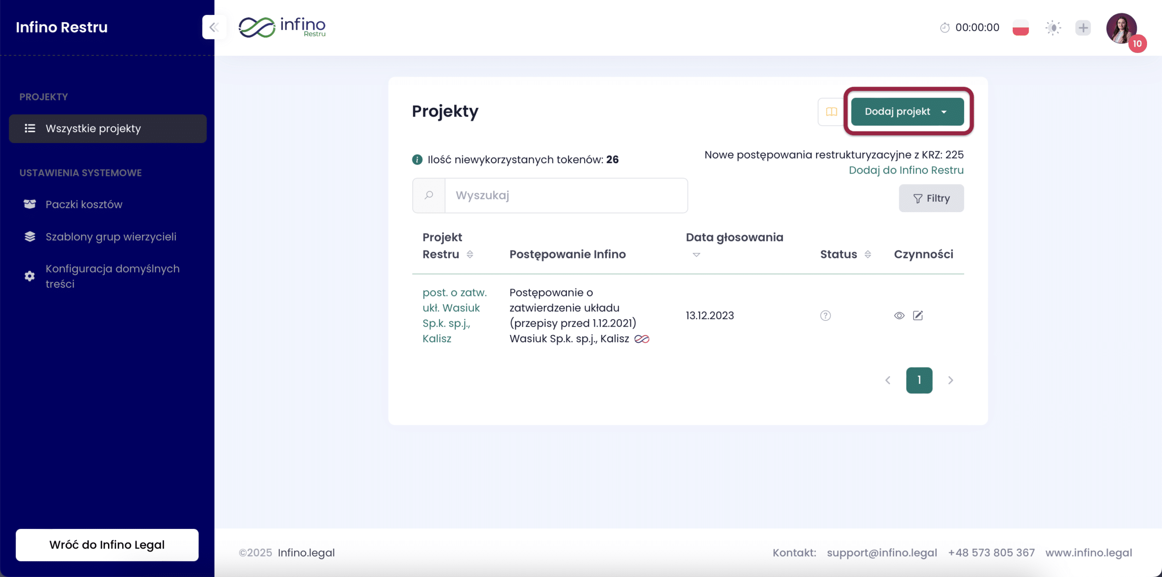Open Szablony grup wierzycieli menu item

(110, 237)
